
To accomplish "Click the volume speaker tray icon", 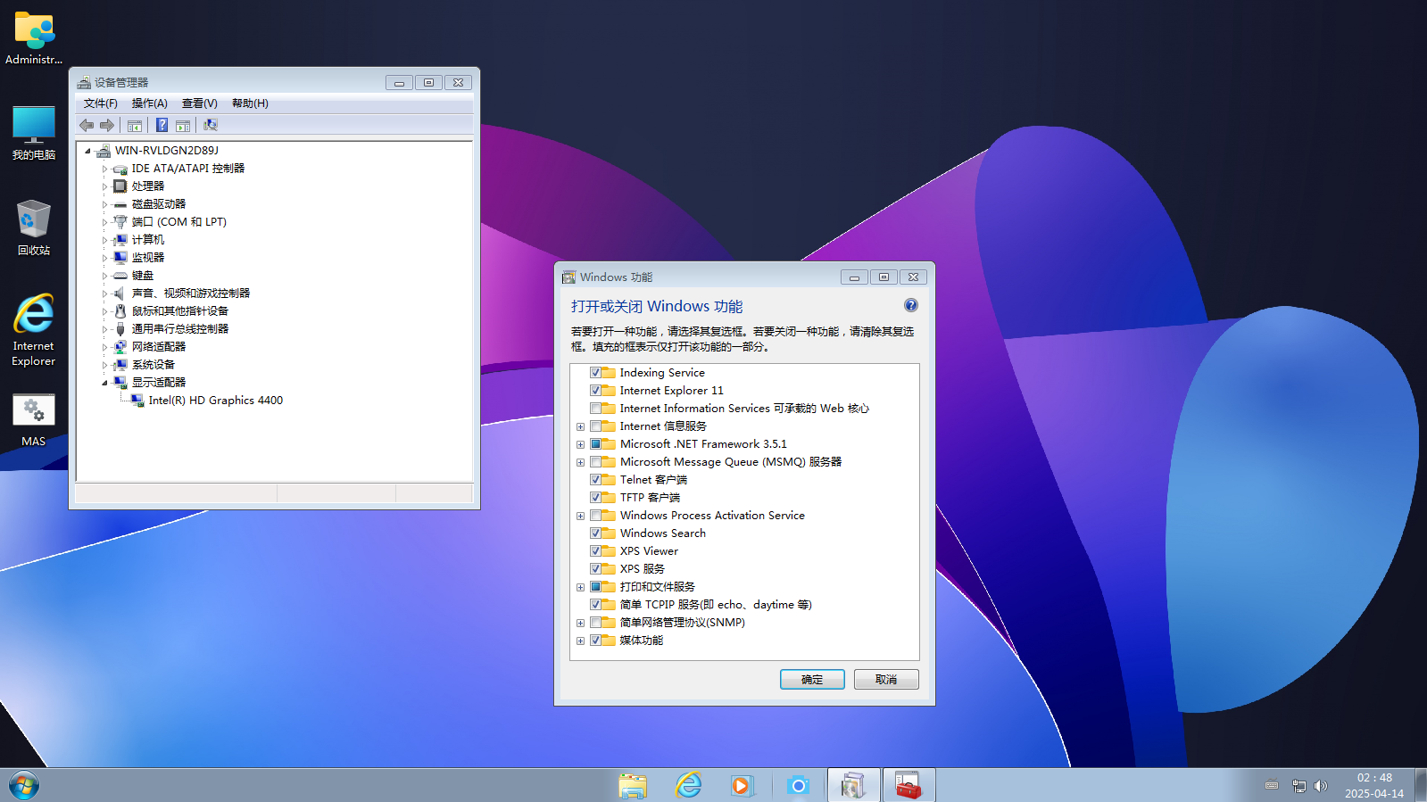I will tap(1321, 786).
